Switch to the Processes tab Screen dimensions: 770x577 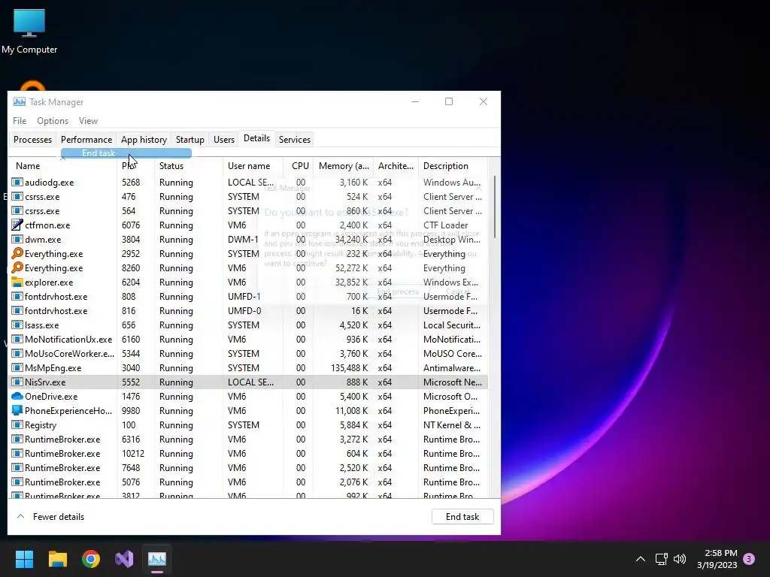coord(32,140)
